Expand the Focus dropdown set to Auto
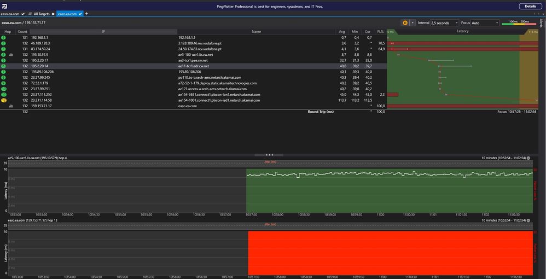Viewport: 546px width, 279px height. point(485,23)
